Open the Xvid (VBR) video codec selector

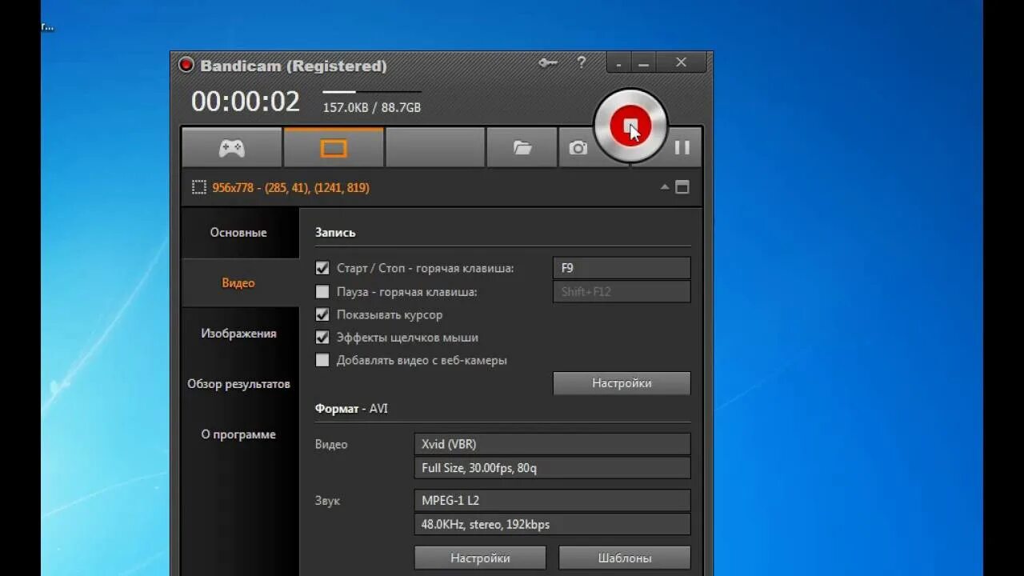point(552,444)
